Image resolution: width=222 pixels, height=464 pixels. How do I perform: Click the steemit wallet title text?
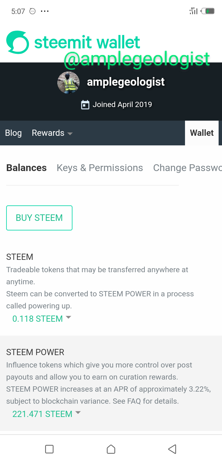pos(87,42)
